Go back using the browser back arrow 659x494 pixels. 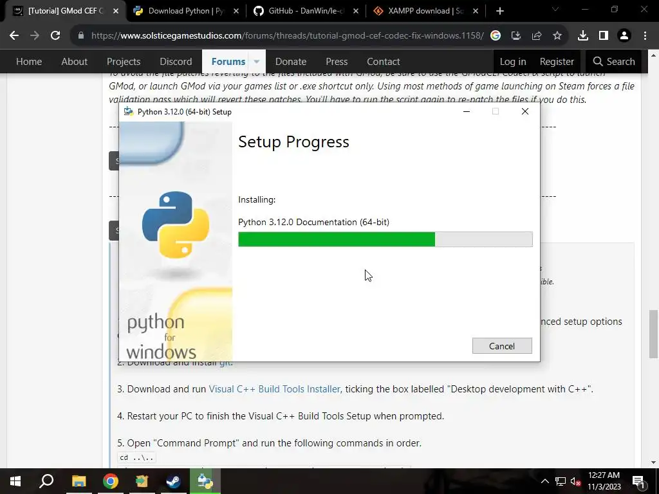[14, 36]
